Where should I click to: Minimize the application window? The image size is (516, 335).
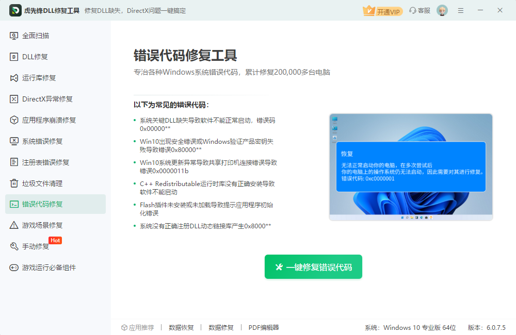point(480,10)
